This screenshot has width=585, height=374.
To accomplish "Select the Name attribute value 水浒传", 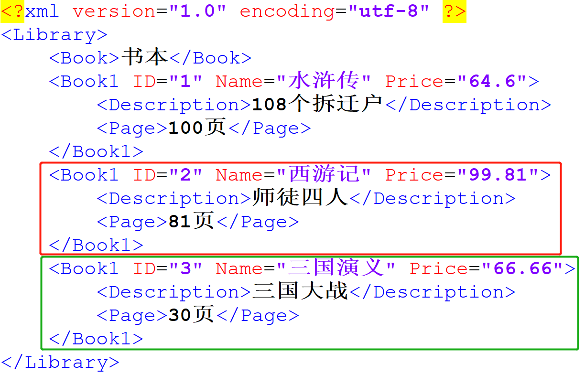I will tap(323, 81).
